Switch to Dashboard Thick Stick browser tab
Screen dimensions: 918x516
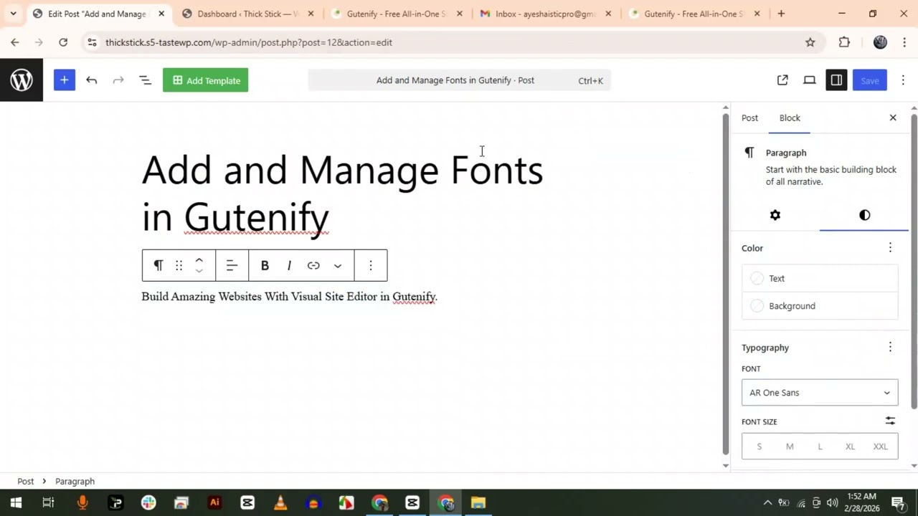248,14
